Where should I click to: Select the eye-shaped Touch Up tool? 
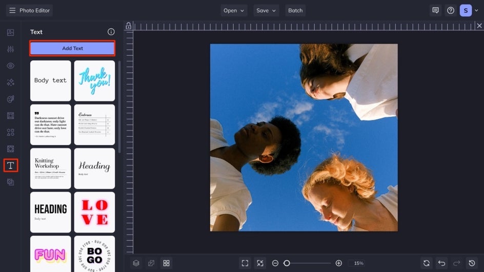point(10,66)
